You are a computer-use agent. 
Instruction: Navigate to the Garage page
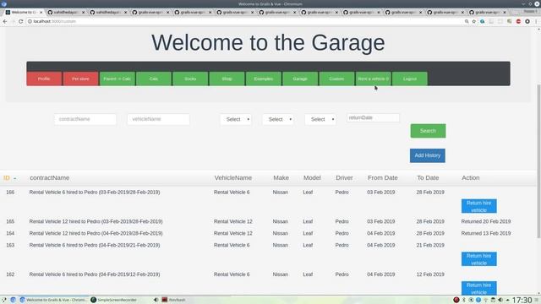(x=300, y=79)
